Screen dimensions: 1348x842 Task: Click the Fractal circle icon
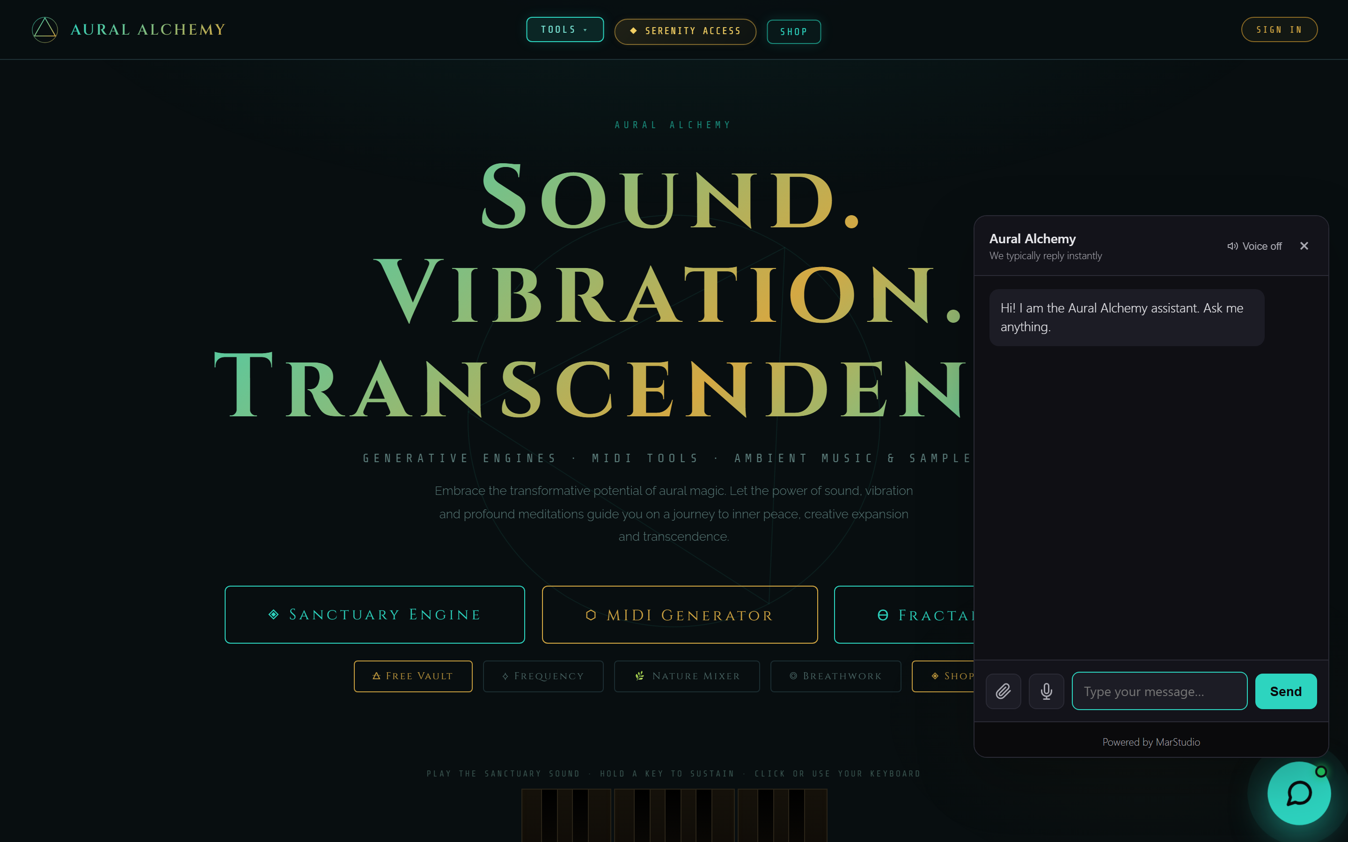coord(883,615)
